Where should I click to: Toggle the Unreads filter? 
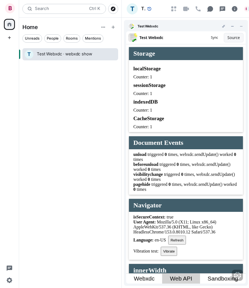click(32, 38)
